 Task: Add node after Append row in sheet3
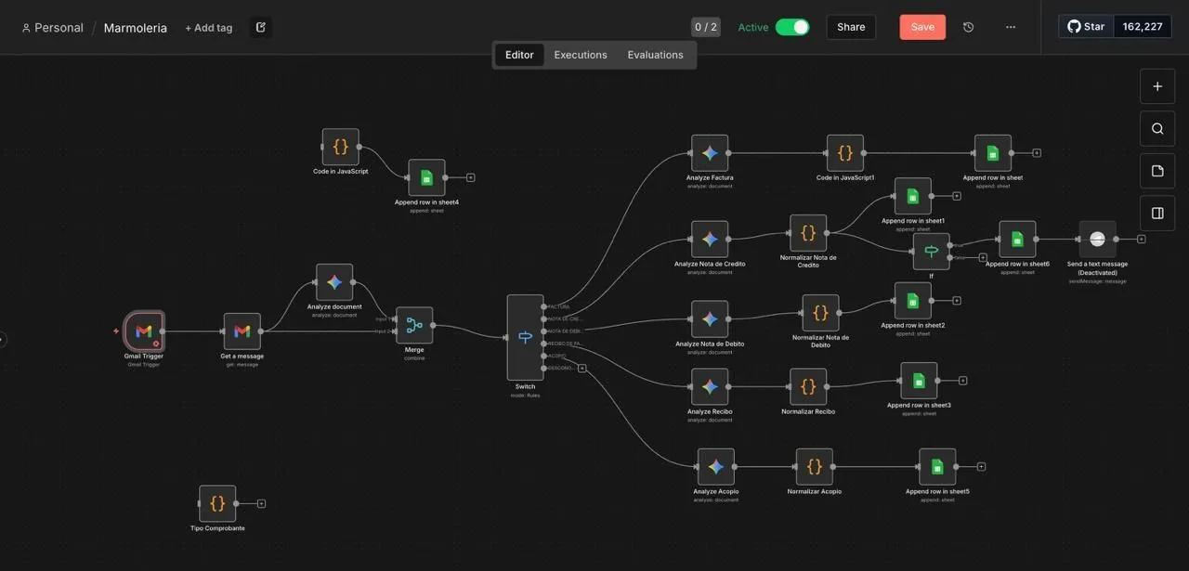pos(963,381)
